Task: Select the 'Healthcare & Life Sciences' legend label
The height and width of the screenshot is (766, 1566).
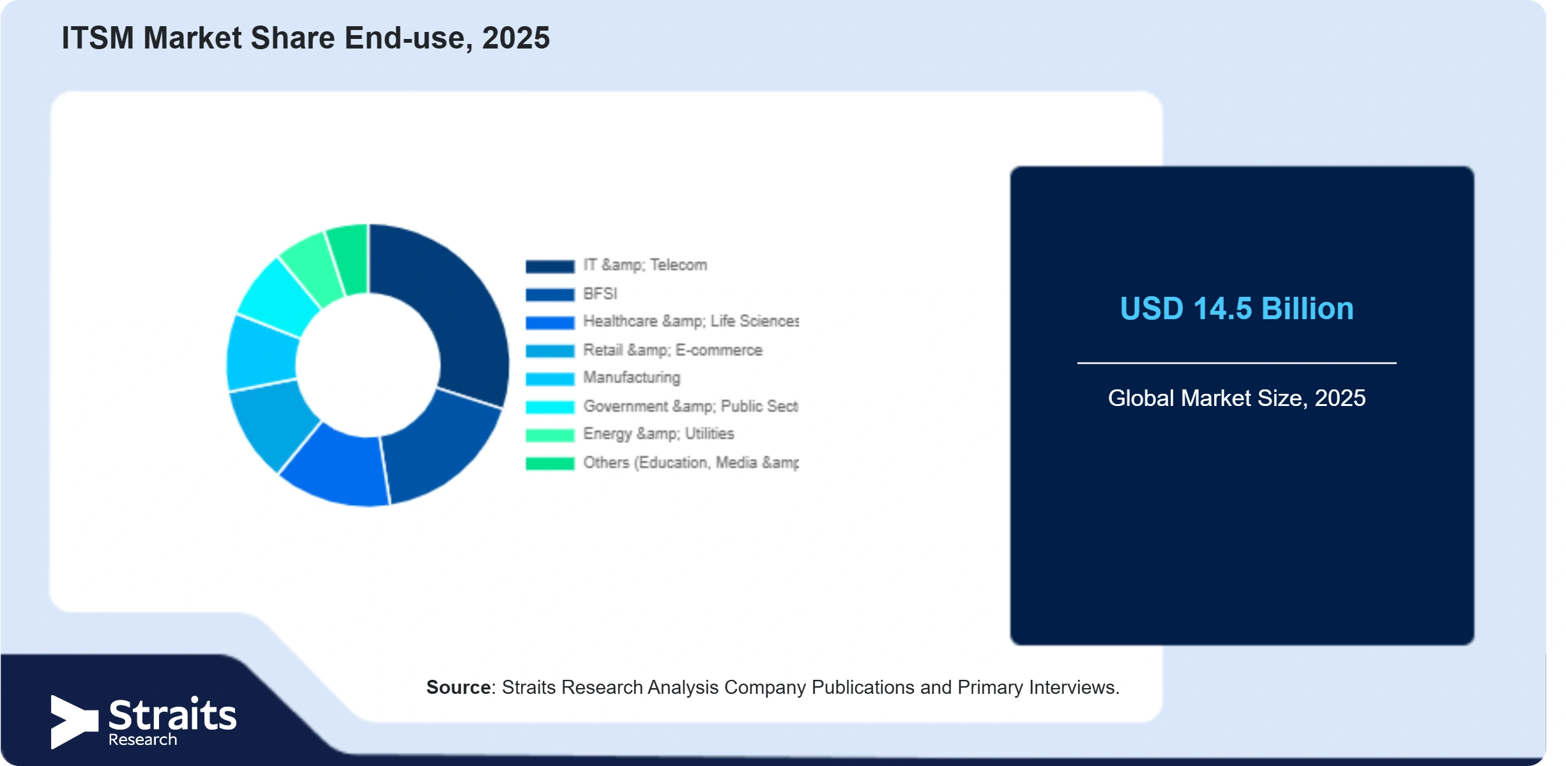Action: coord(691,321)
